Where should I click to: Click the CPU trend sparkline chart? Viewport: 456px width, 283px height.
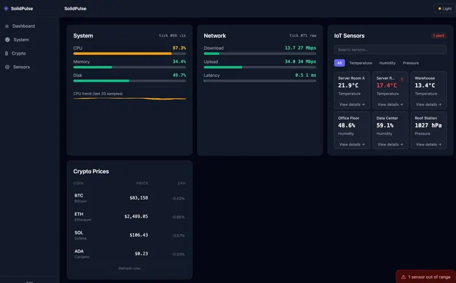tap(129, 99)
